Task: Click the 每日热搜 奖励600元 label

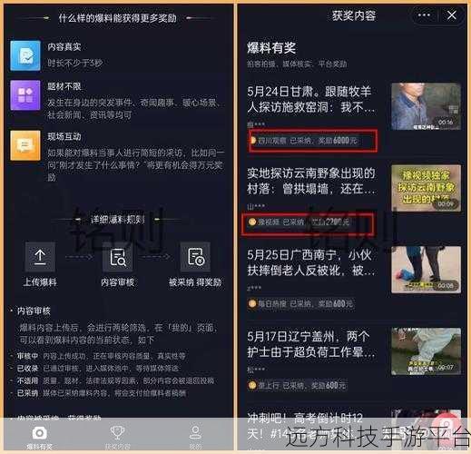Action: [x=301, y=303]
